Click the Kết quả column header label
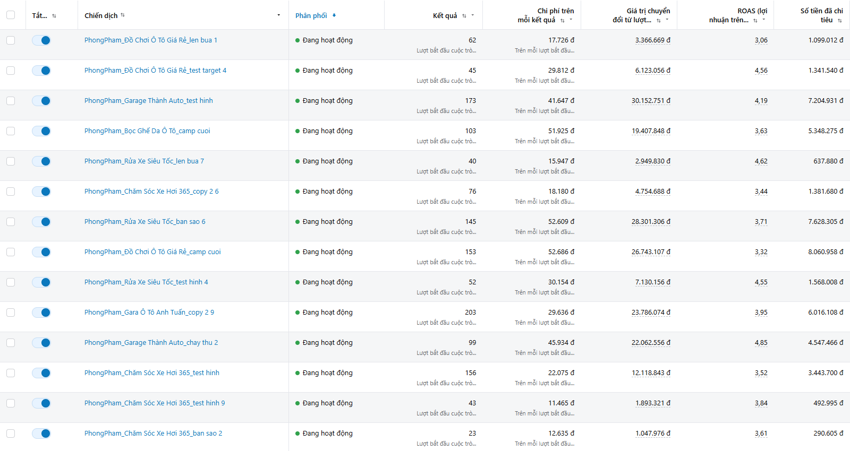850x451 pixels. (x=445, y=15)
